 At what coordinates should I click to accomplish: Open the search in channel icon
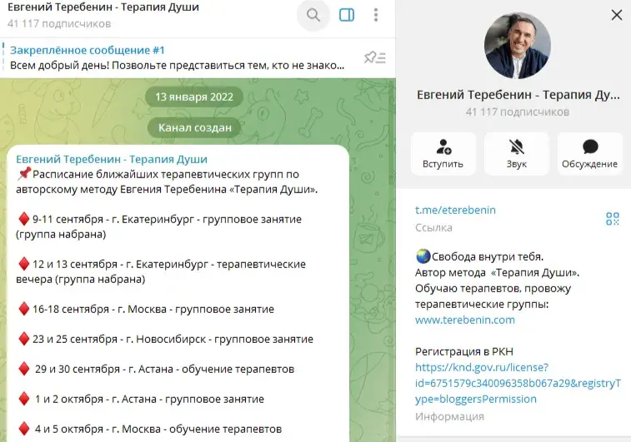[313, 15]
